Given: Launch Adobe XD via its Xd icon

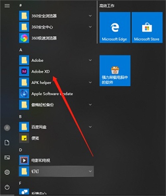Looking at the screenshot, I should click(24, 71).
